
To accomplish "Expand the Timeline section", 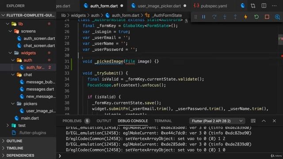I will pos(28,148).
